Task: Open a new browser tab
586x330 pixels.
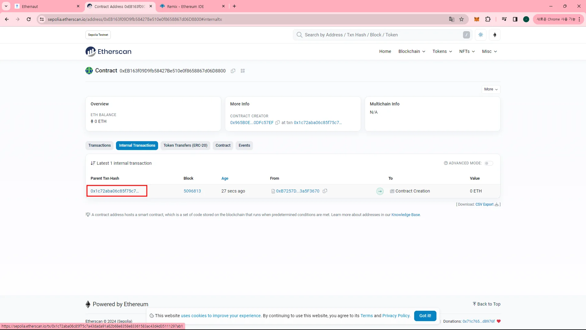Action: click(234, 6)
